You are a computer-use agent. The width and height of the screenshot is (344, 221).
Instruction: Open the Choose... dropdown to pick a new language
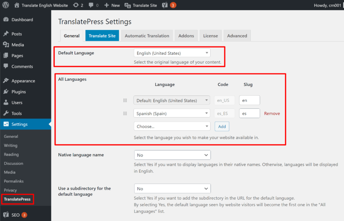(172, 126)
